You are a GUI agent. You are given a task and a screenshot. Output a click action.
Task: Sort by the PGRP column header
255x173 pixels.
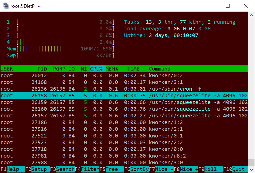coord(59,69)
